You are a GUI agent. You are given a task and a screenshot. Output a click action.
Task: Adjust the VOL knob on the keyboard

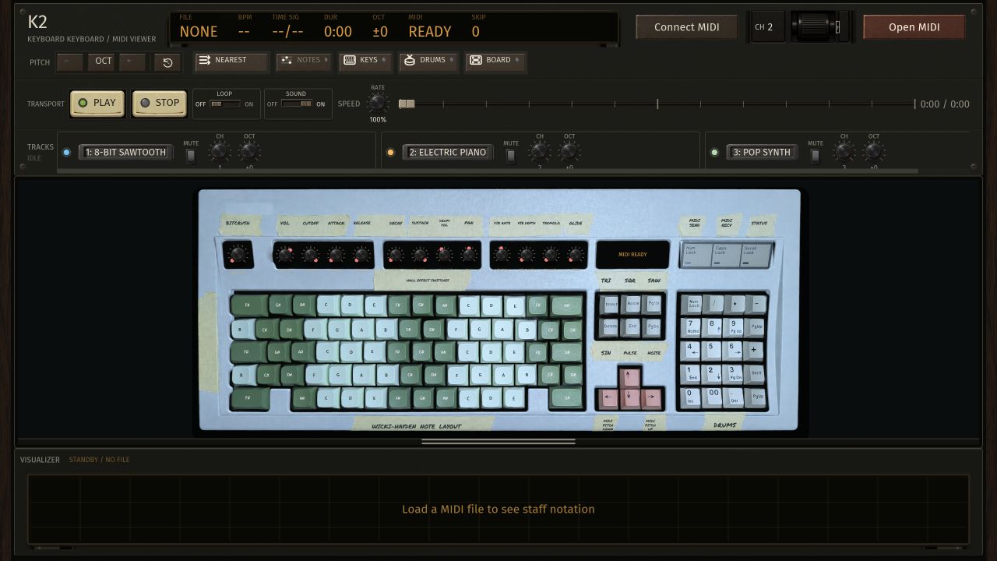[x=285, y=254]
